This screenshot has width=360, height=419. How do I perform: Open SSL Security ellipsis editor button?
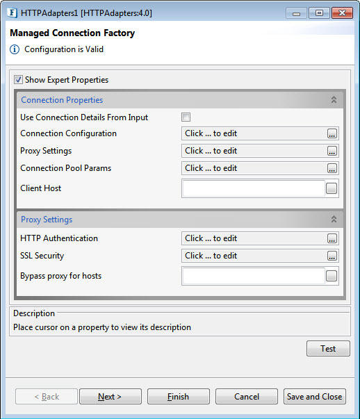pyautogui.click(x=332, y=256)
